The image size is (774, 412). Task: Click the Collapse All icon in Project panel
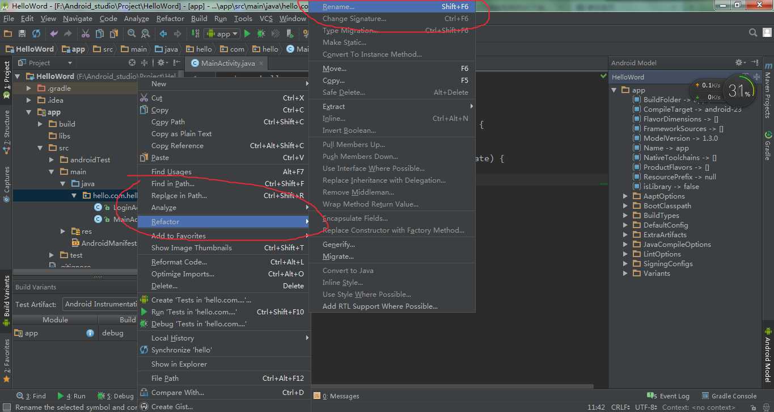[144, 63]
